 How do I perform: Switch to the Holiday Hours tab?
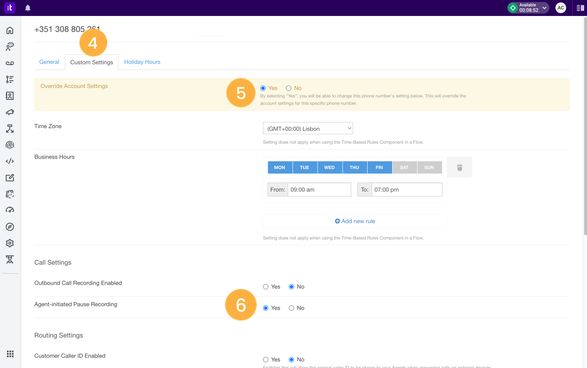pyautogui.click(x=142, y=62)
